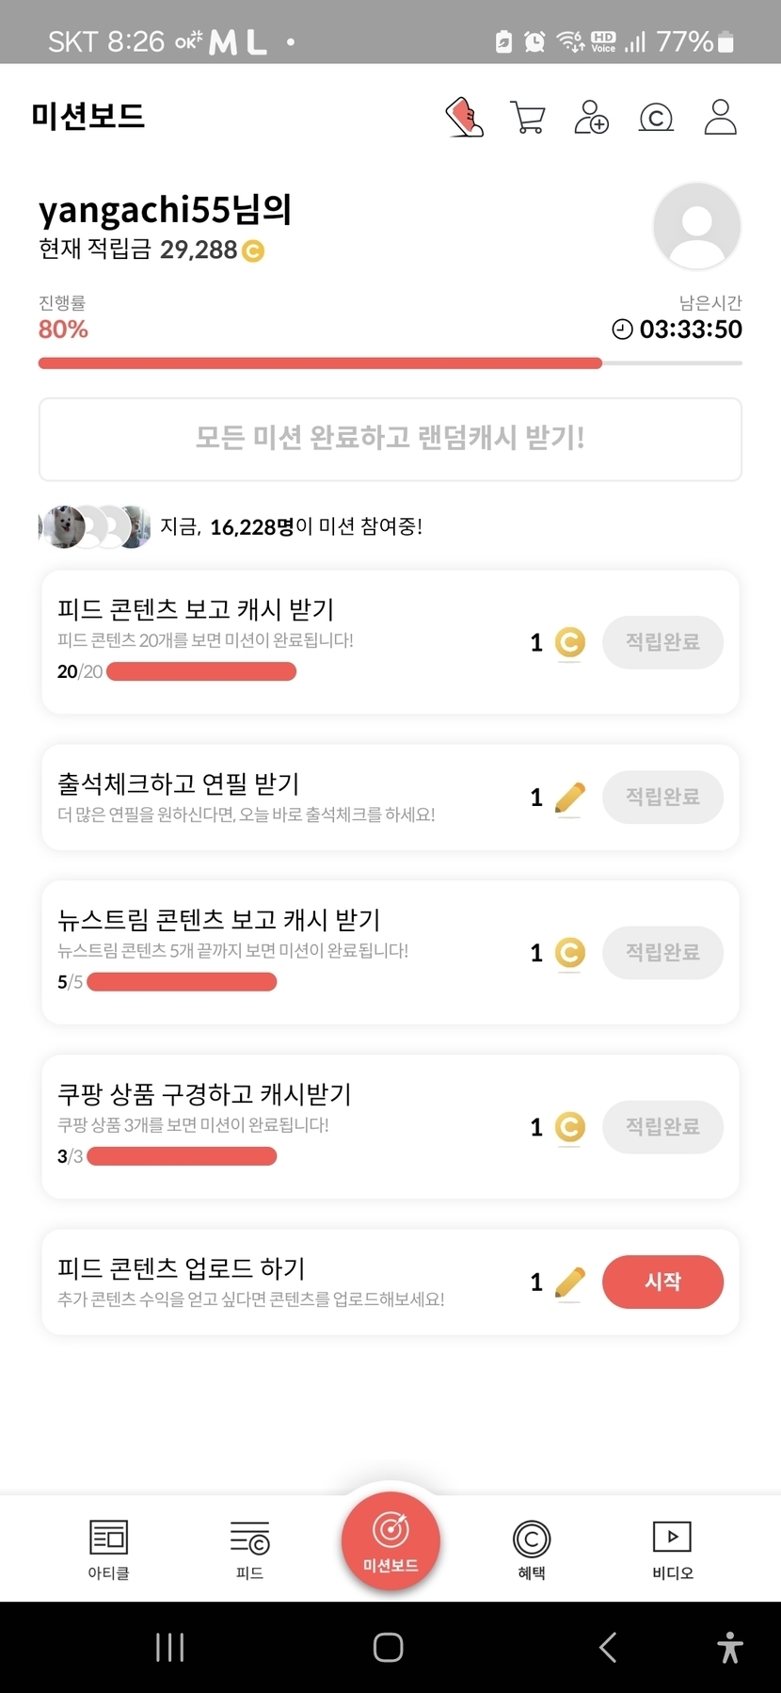Image resolution: width=781 pixels, height=1693 pixels.
Task: Tap the red 미션보드 center button
Action: pyautogui.click(x=390, y=1541)
